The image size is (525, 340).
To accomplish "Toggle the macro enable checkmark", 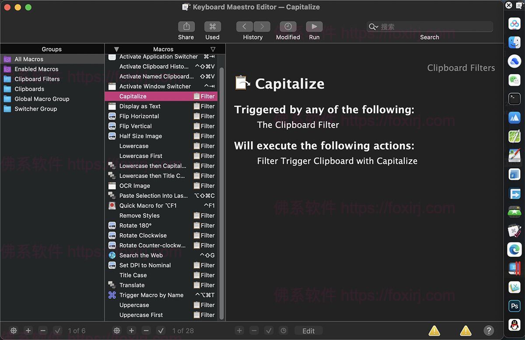I will (x=161, y=331).
